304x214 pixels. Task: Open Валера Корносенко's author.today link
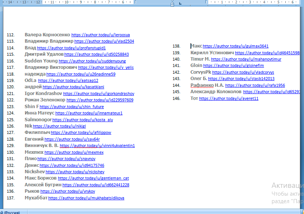[100, 34]
